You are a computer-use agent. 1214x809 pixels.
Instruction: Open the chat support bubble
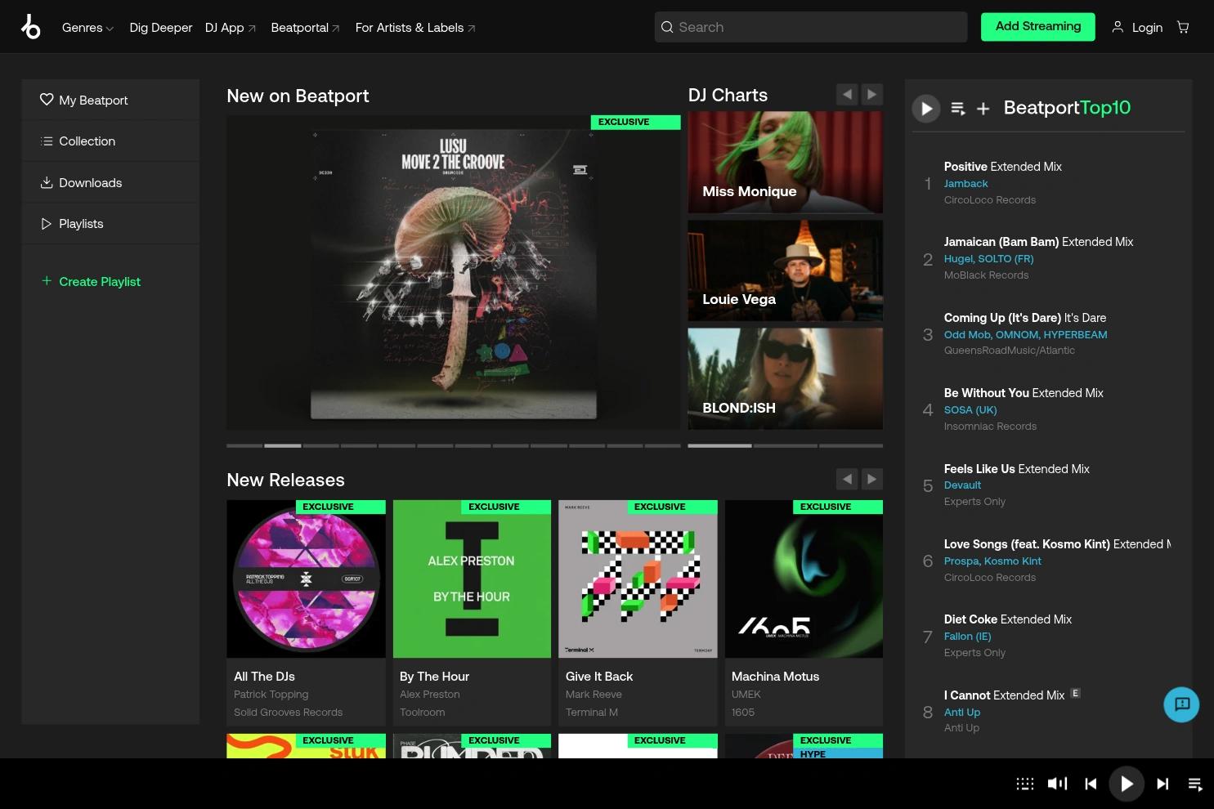pyautogui.click(x=1181, y=704)
